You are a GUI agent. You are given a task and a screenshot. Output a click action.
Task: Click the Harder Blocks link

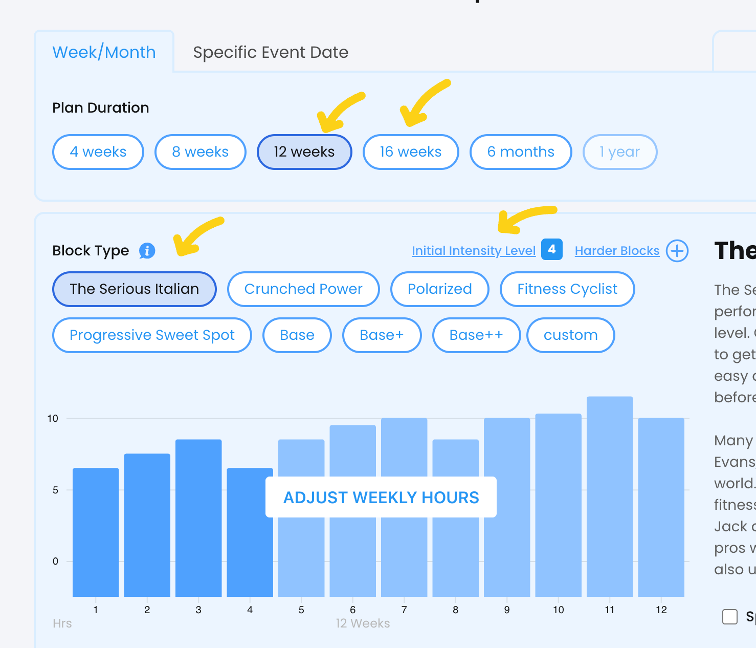(617, 251)
